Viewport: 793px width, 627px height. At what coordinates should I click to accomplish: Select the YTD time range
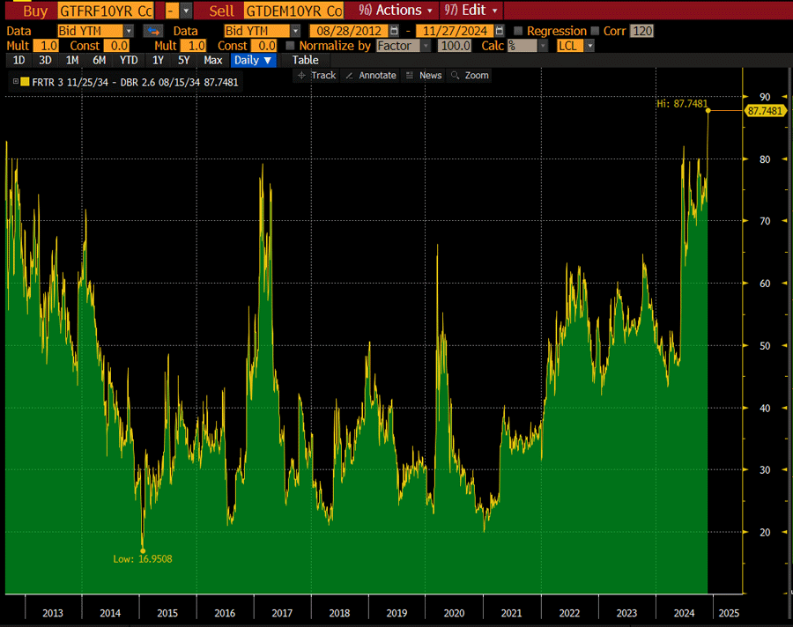[x=129, y=60]
